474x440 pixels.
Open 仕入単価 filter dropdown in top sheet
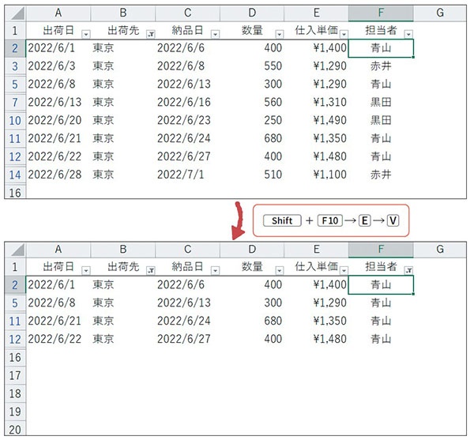point(344,35)
